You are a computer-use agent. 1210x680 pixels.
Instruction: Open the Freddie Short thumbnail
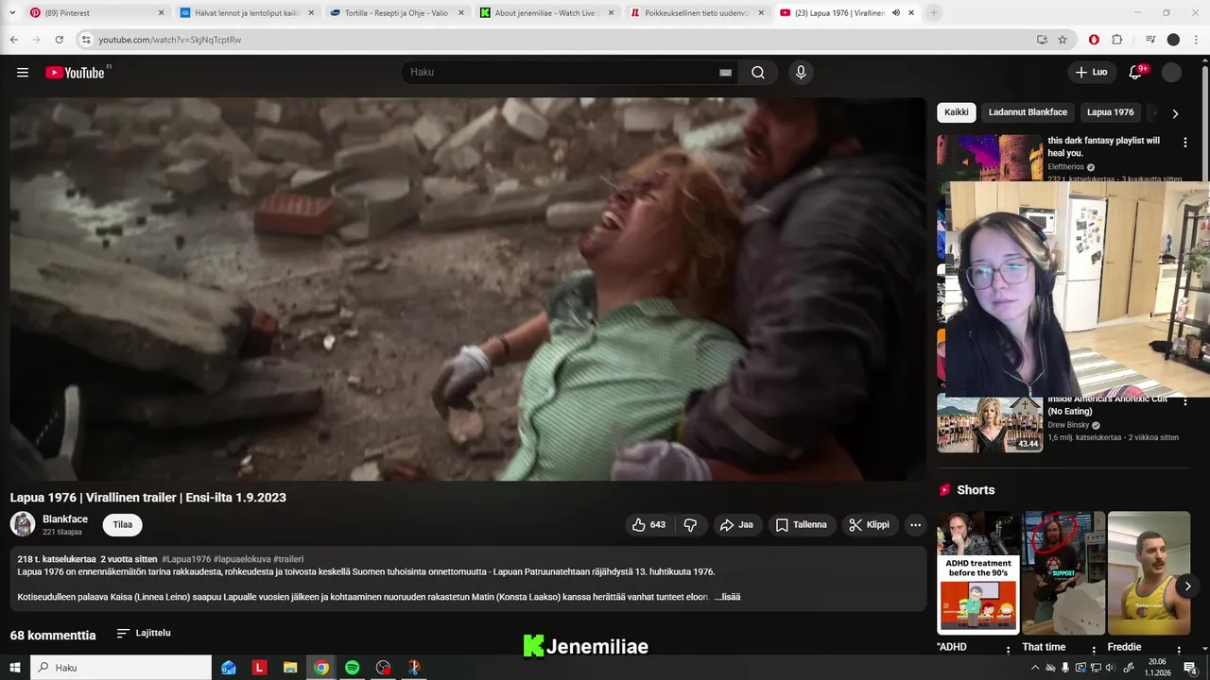(1149, 573)
